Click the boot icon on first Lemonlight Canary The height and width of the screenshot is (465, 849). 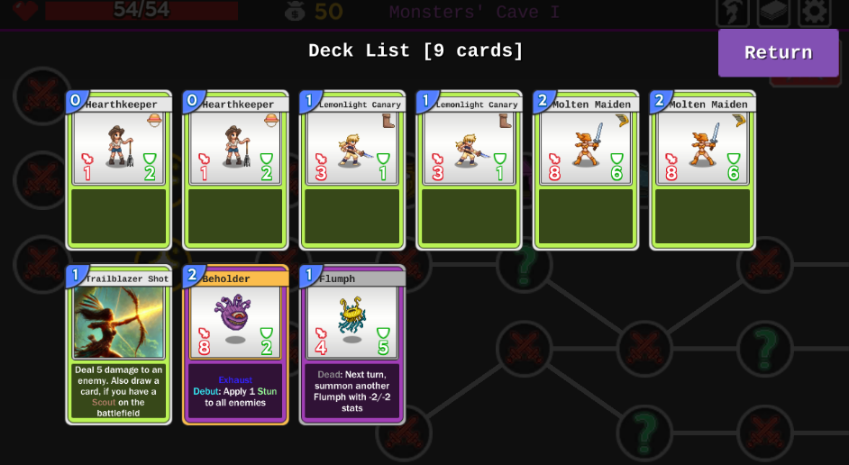pos(388,121)
